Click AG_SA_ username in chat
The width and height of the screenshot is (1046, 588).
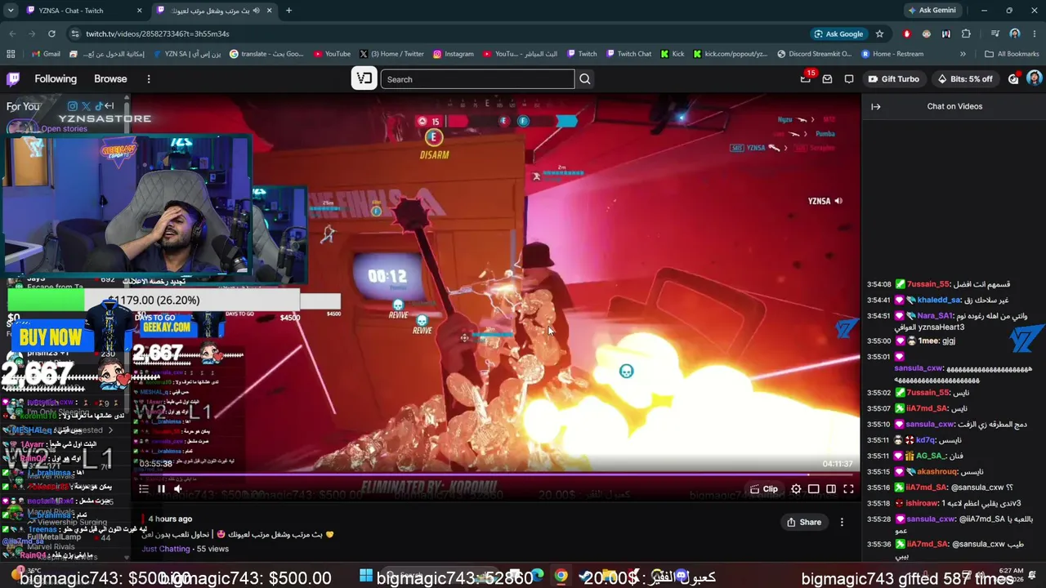click(x=929, y=456)
